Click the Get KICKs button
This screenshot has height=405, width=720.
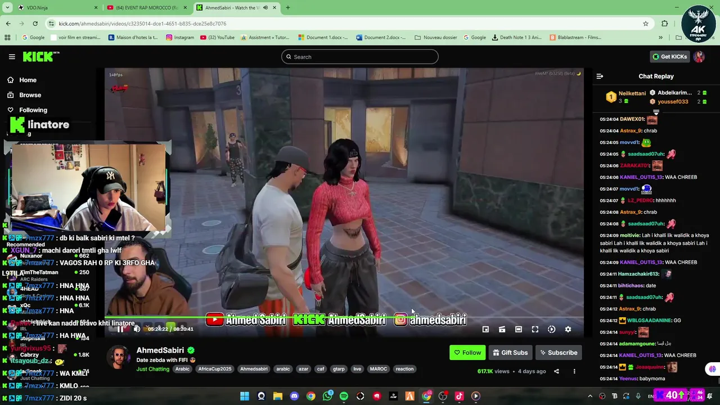tap(669, 56)
